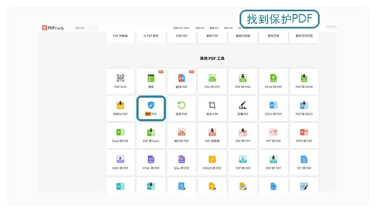This screenshot has height=212, width=376.
Task: Open the PPTX 转 PDF tool
Action: [304, 136]
